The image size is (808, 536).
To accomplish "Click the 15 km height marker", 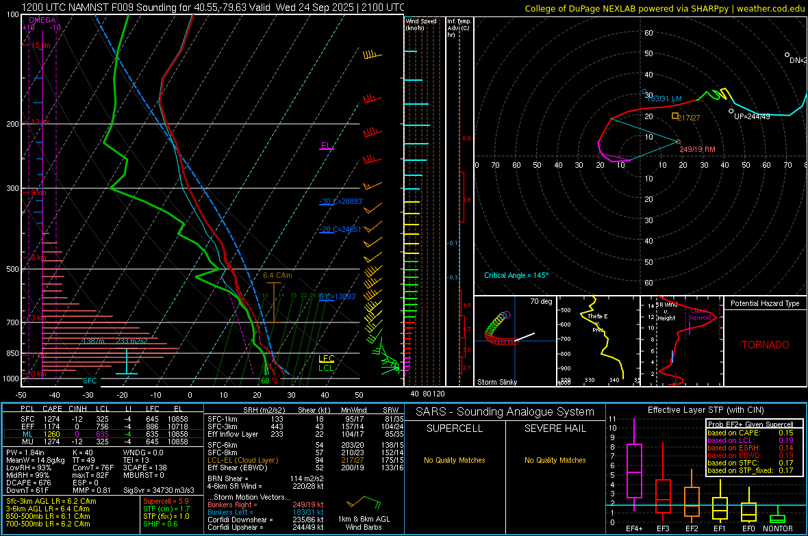I will (x=40, y=45).
